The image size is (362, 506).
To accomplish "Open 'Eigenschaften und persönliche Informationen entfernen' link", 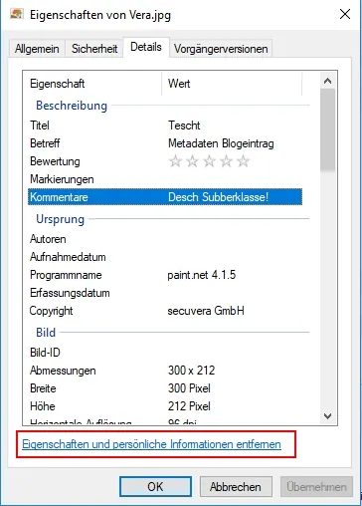I will 151,444.
